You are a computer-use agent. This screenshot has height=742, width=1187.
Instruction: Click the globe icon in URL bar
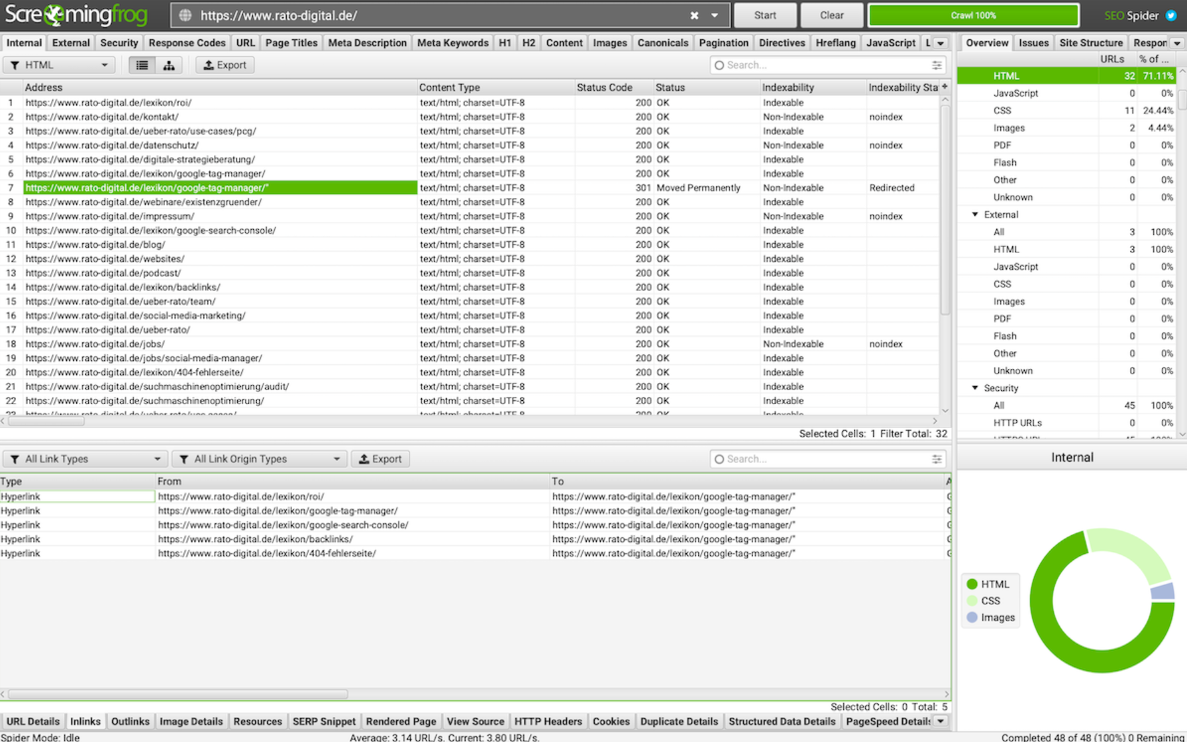185,15
